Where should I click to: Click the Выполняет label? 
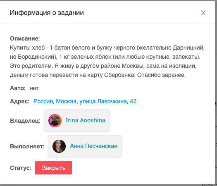[27, 146]
